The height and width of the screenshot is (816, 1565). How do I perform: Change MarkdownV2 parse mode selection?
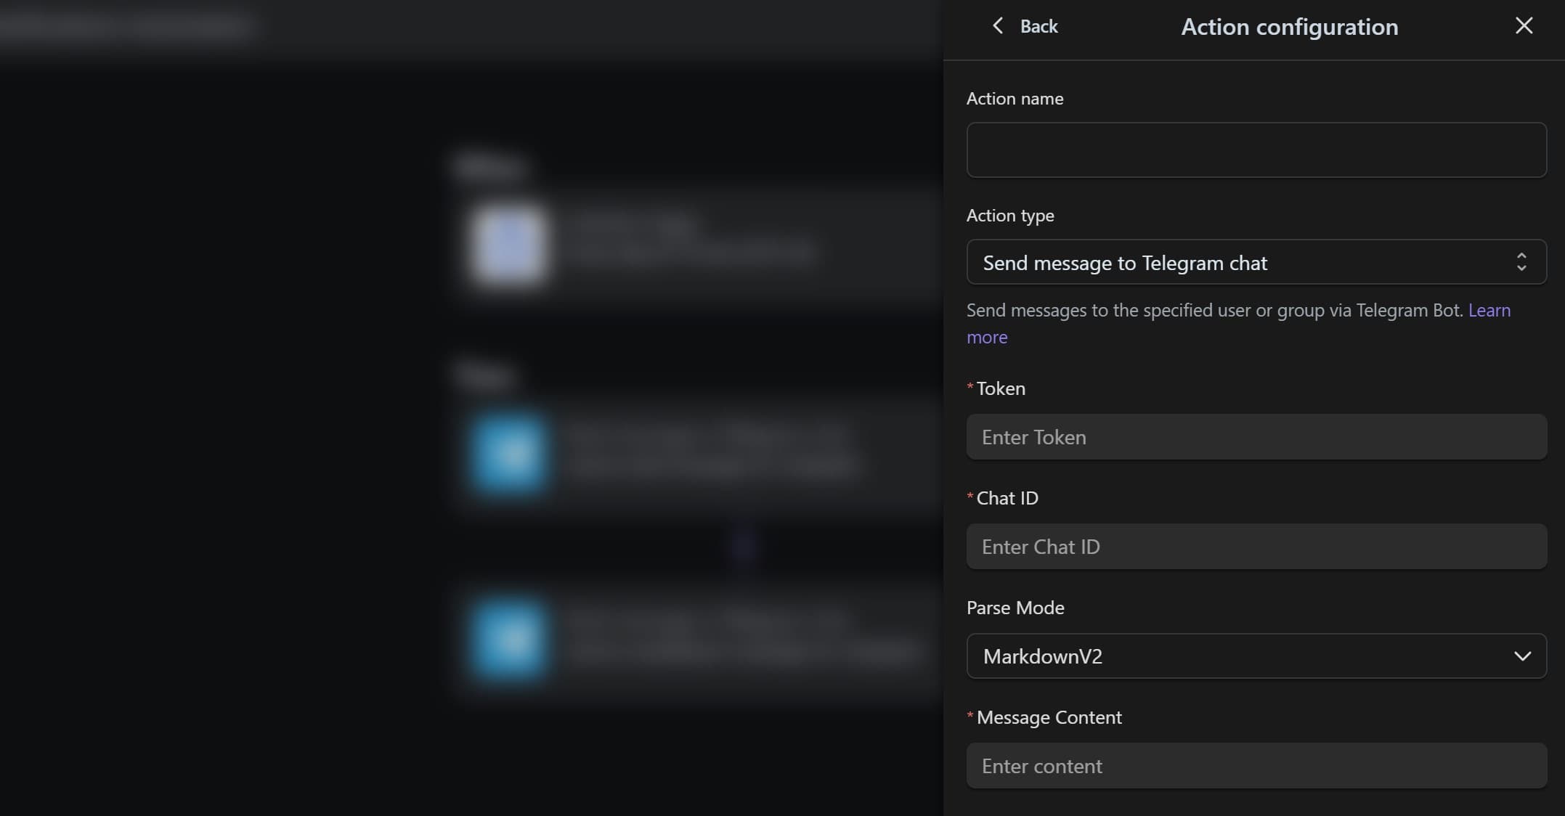[1256, 656]
